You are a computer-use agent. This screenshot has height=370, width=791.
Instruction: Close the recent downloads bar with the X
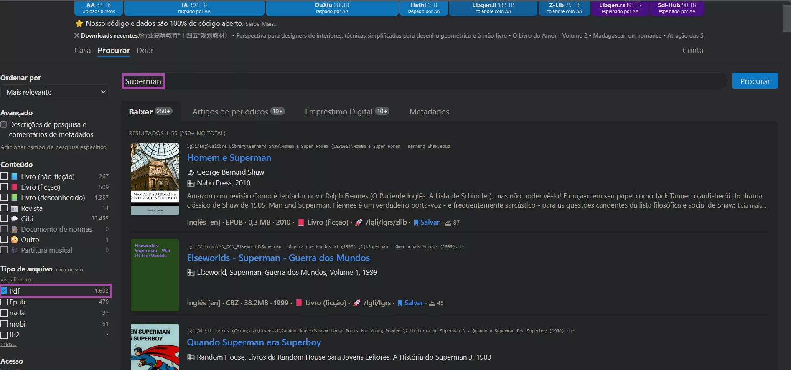point(77,35)
